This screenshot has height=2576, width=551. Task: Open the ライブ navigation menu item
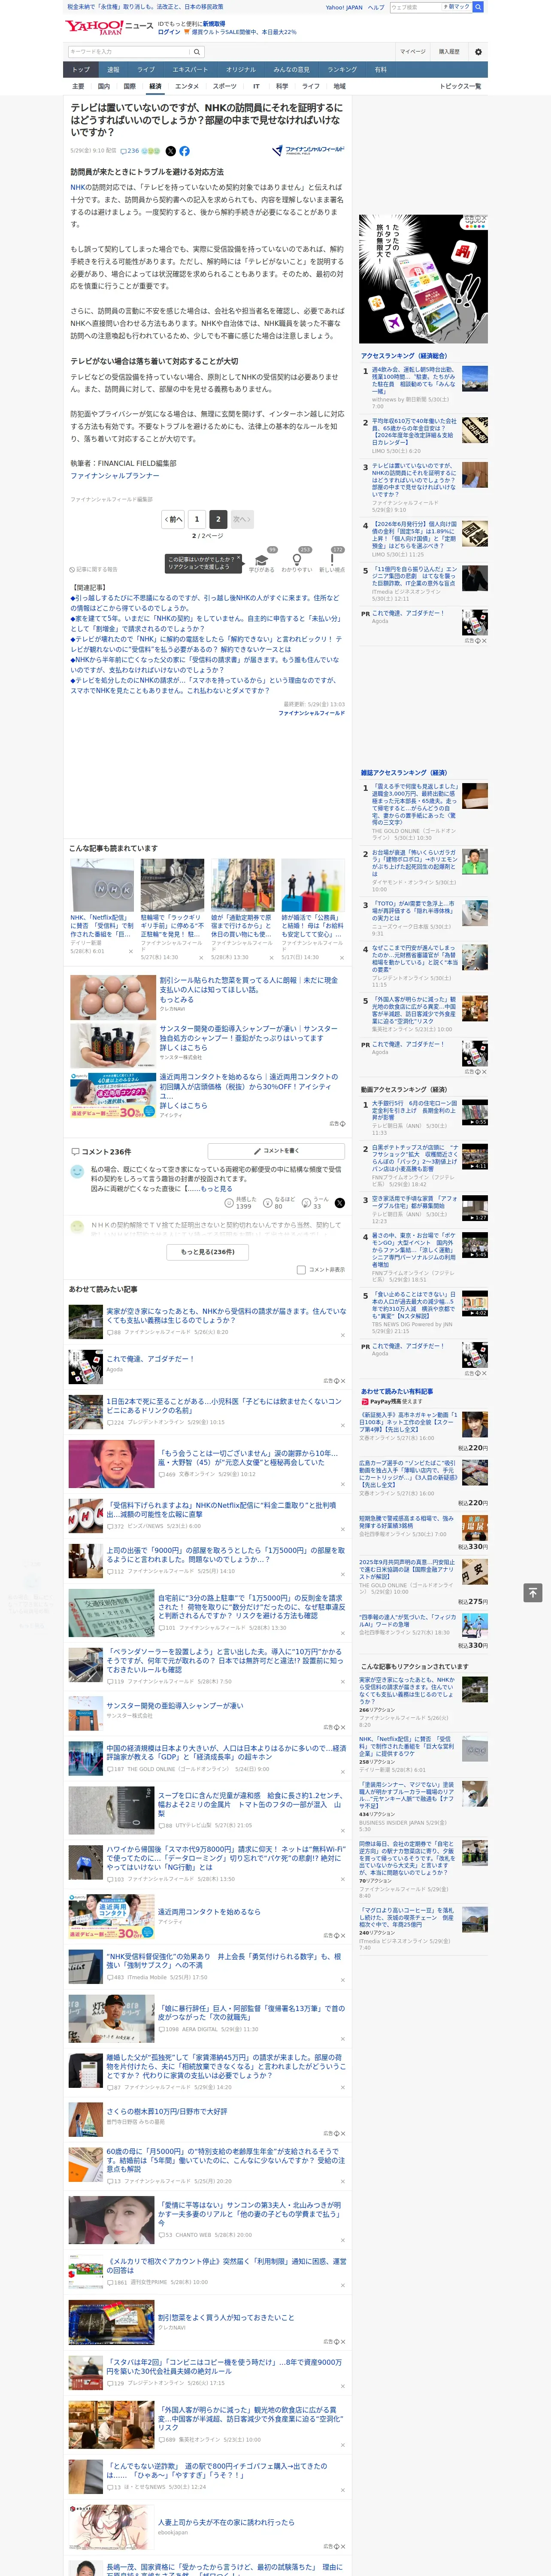146,69
